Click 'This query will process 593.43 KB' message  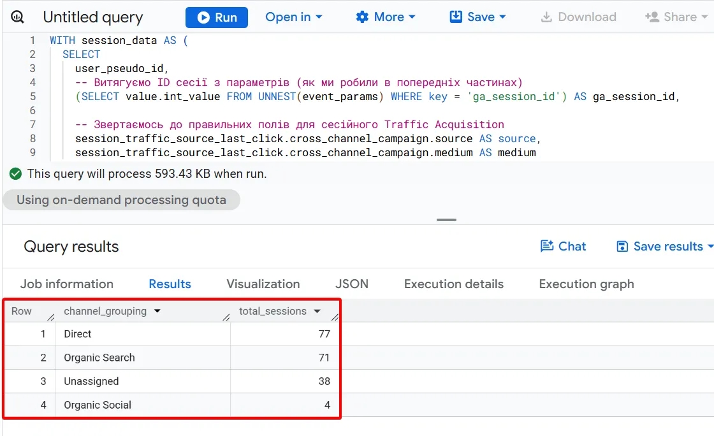(x=147, y=174)
